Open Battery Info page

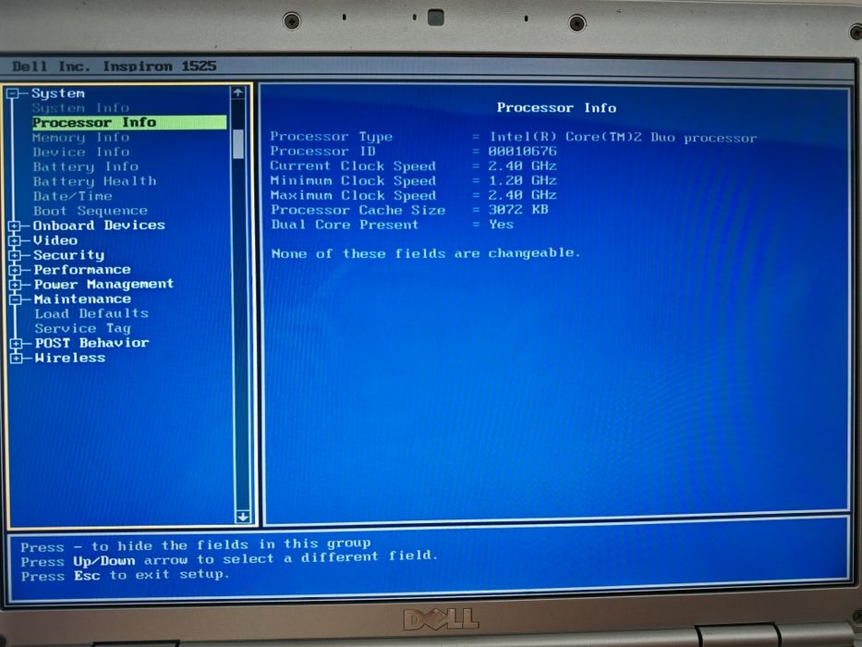point(85,166)
